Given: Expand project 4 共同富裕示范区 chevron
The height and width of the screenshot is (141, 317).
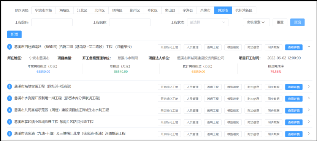Looking at the screenshot, I should 309,110.
